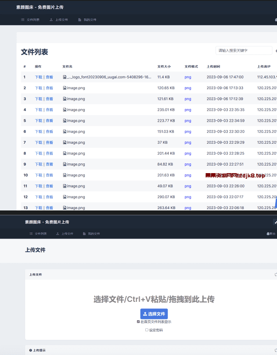The width and height of the screenshot is (277, 355).
Task: Click image file icon in row 12
Action: (65, 197)
